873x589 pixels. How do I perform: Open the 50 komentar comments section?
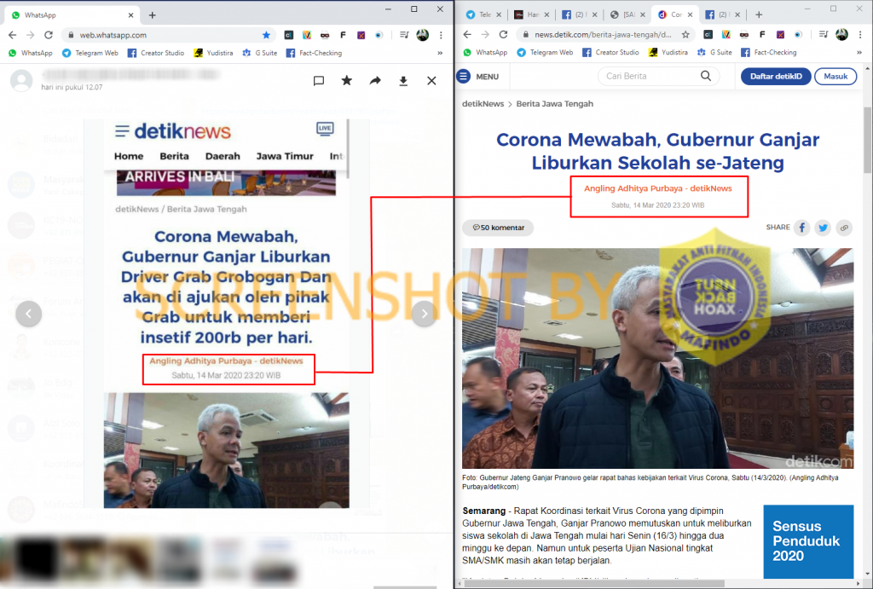tap(498, 228)
